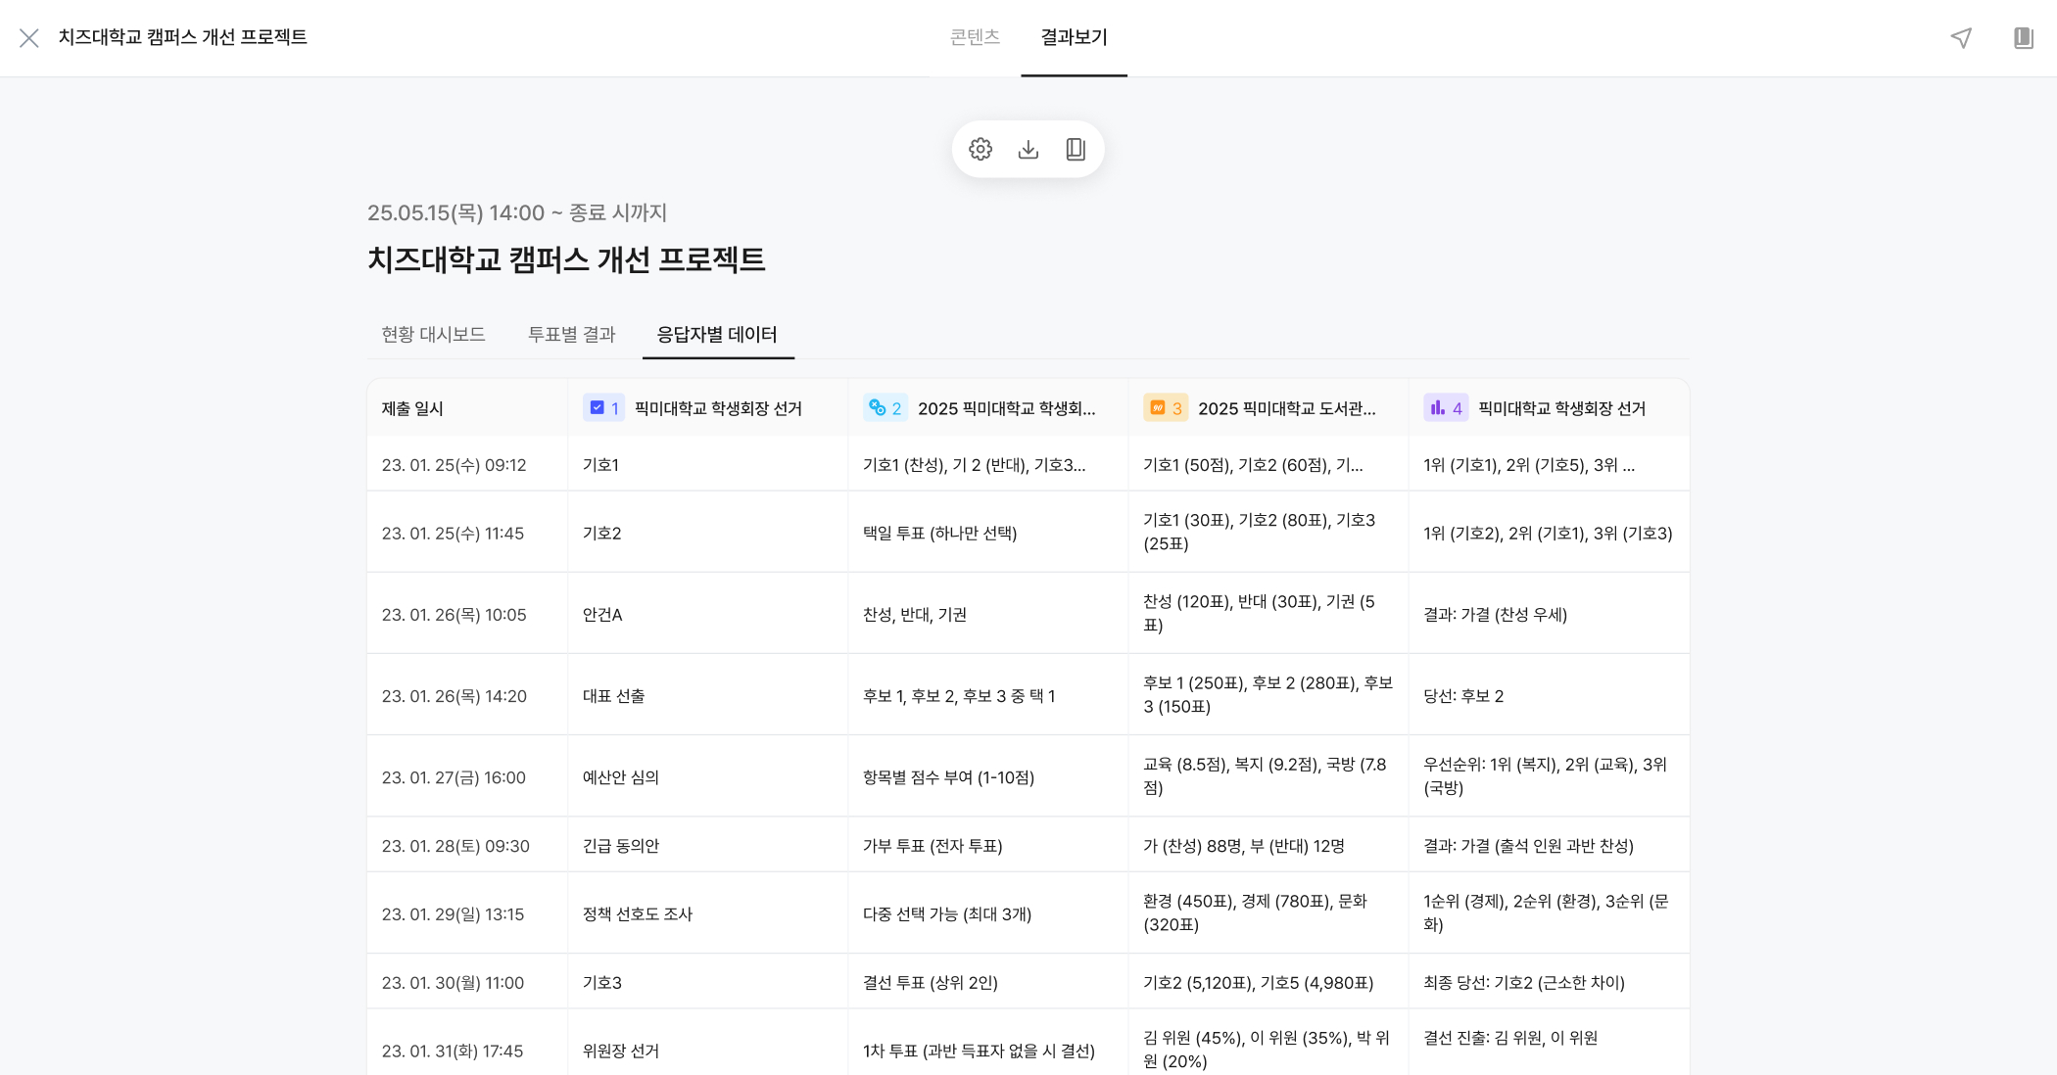Download results with the download icon
Viewport: 2057px width, 1075px height.
(1028, 149)
